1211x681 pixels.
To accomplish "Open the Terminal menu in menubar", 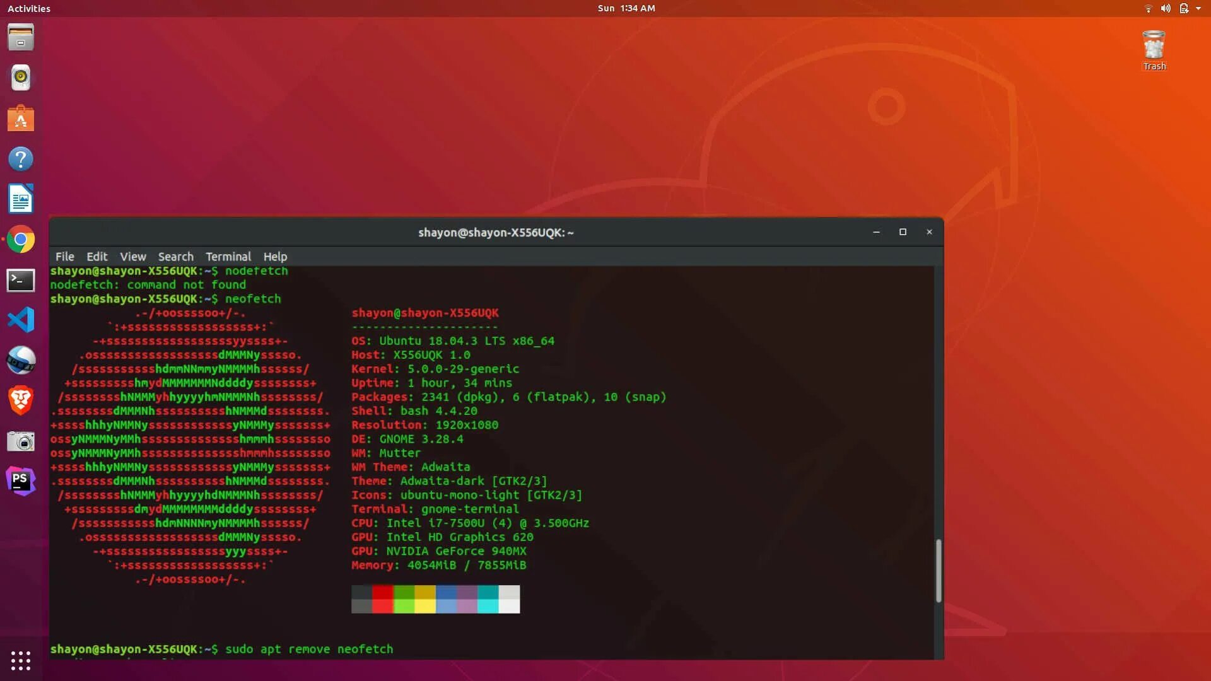I will (x=228, y=257).
